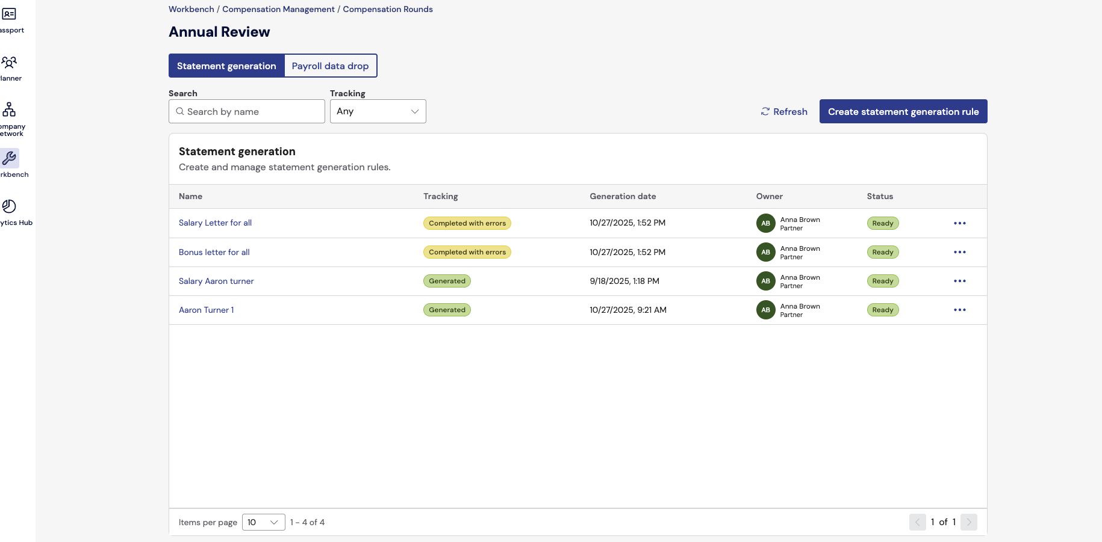This screenshot has height=542, width=1102.
Task: Refresh the statement generation list
Action: (x=783, y=112)
